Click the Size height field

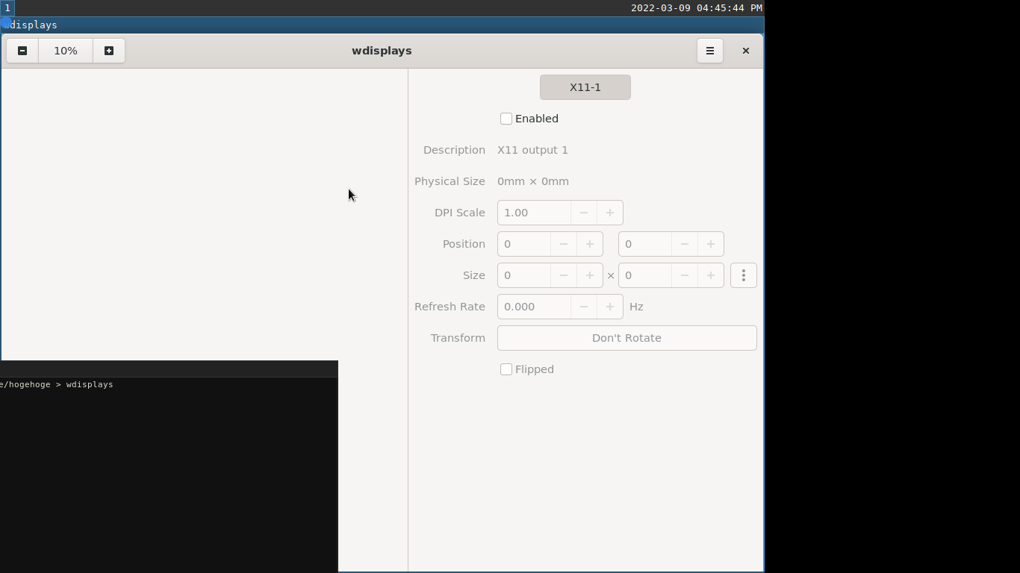click(645, 275)
